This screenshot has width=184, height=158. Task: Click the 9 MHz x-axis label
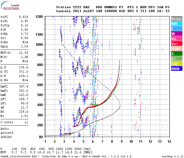coord(122,141)
